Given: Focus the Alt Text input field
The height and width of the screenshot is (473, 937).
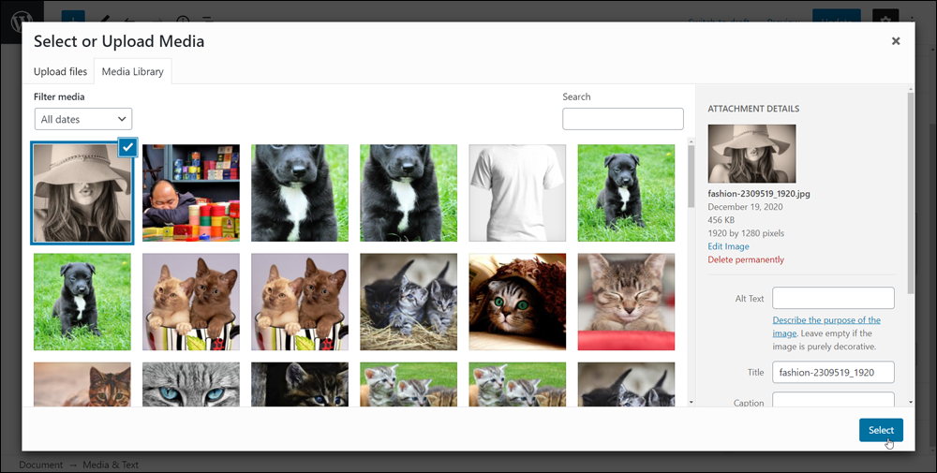Looking at the screenshot, I should tap(833, 298).
